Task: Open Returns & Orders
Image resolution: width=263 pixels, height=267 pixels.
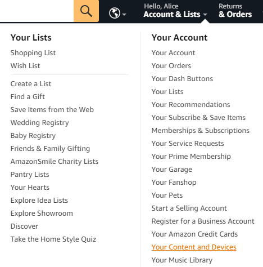Action: click(235, 11)
